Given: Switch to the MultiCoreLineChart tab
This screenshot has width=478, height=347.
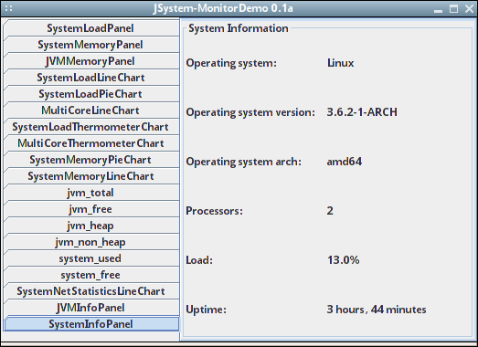Looking at the screenshot, I should pos(91,110).
